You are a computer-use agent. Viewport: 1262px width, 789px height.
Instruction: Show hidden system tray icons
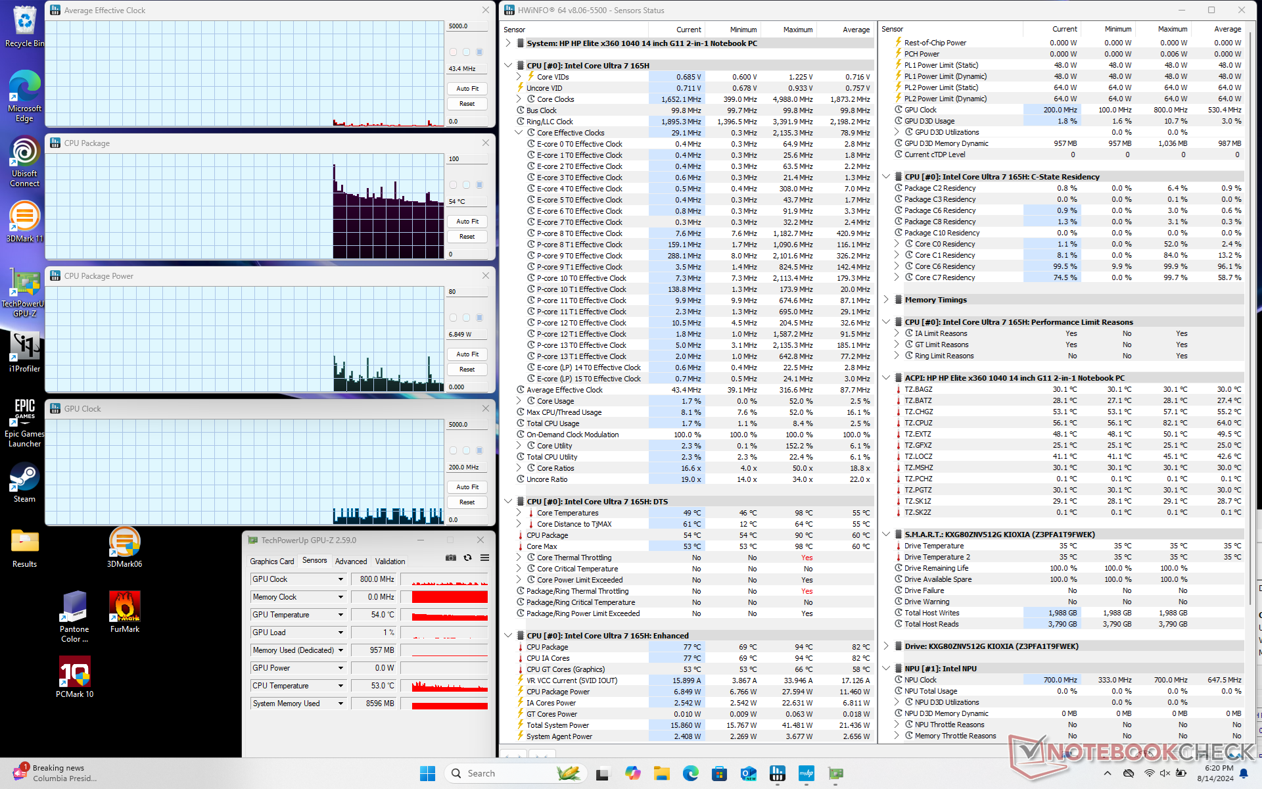(1108, 773)
